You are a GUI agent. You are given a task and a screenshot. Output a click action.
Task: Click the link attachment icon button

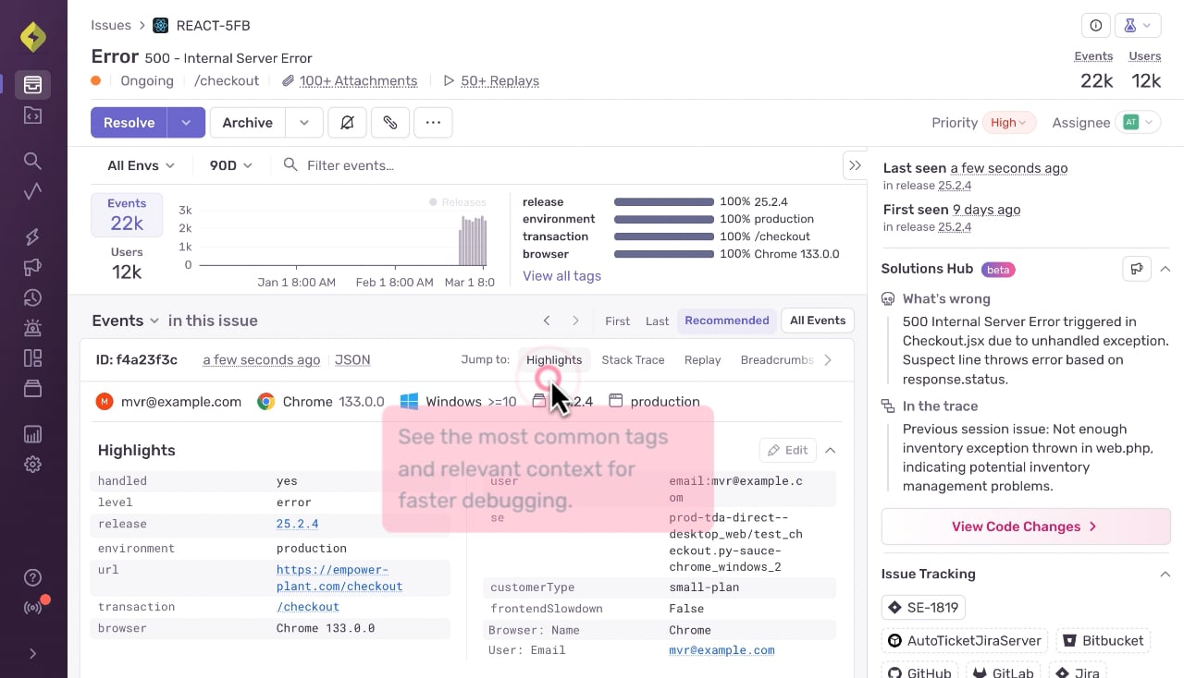390,123
